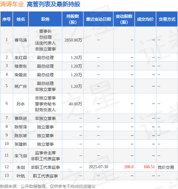Click the 职工代表监事 title in row 13
The height and width of the screenshot is (189, 178).
[45, 176]
